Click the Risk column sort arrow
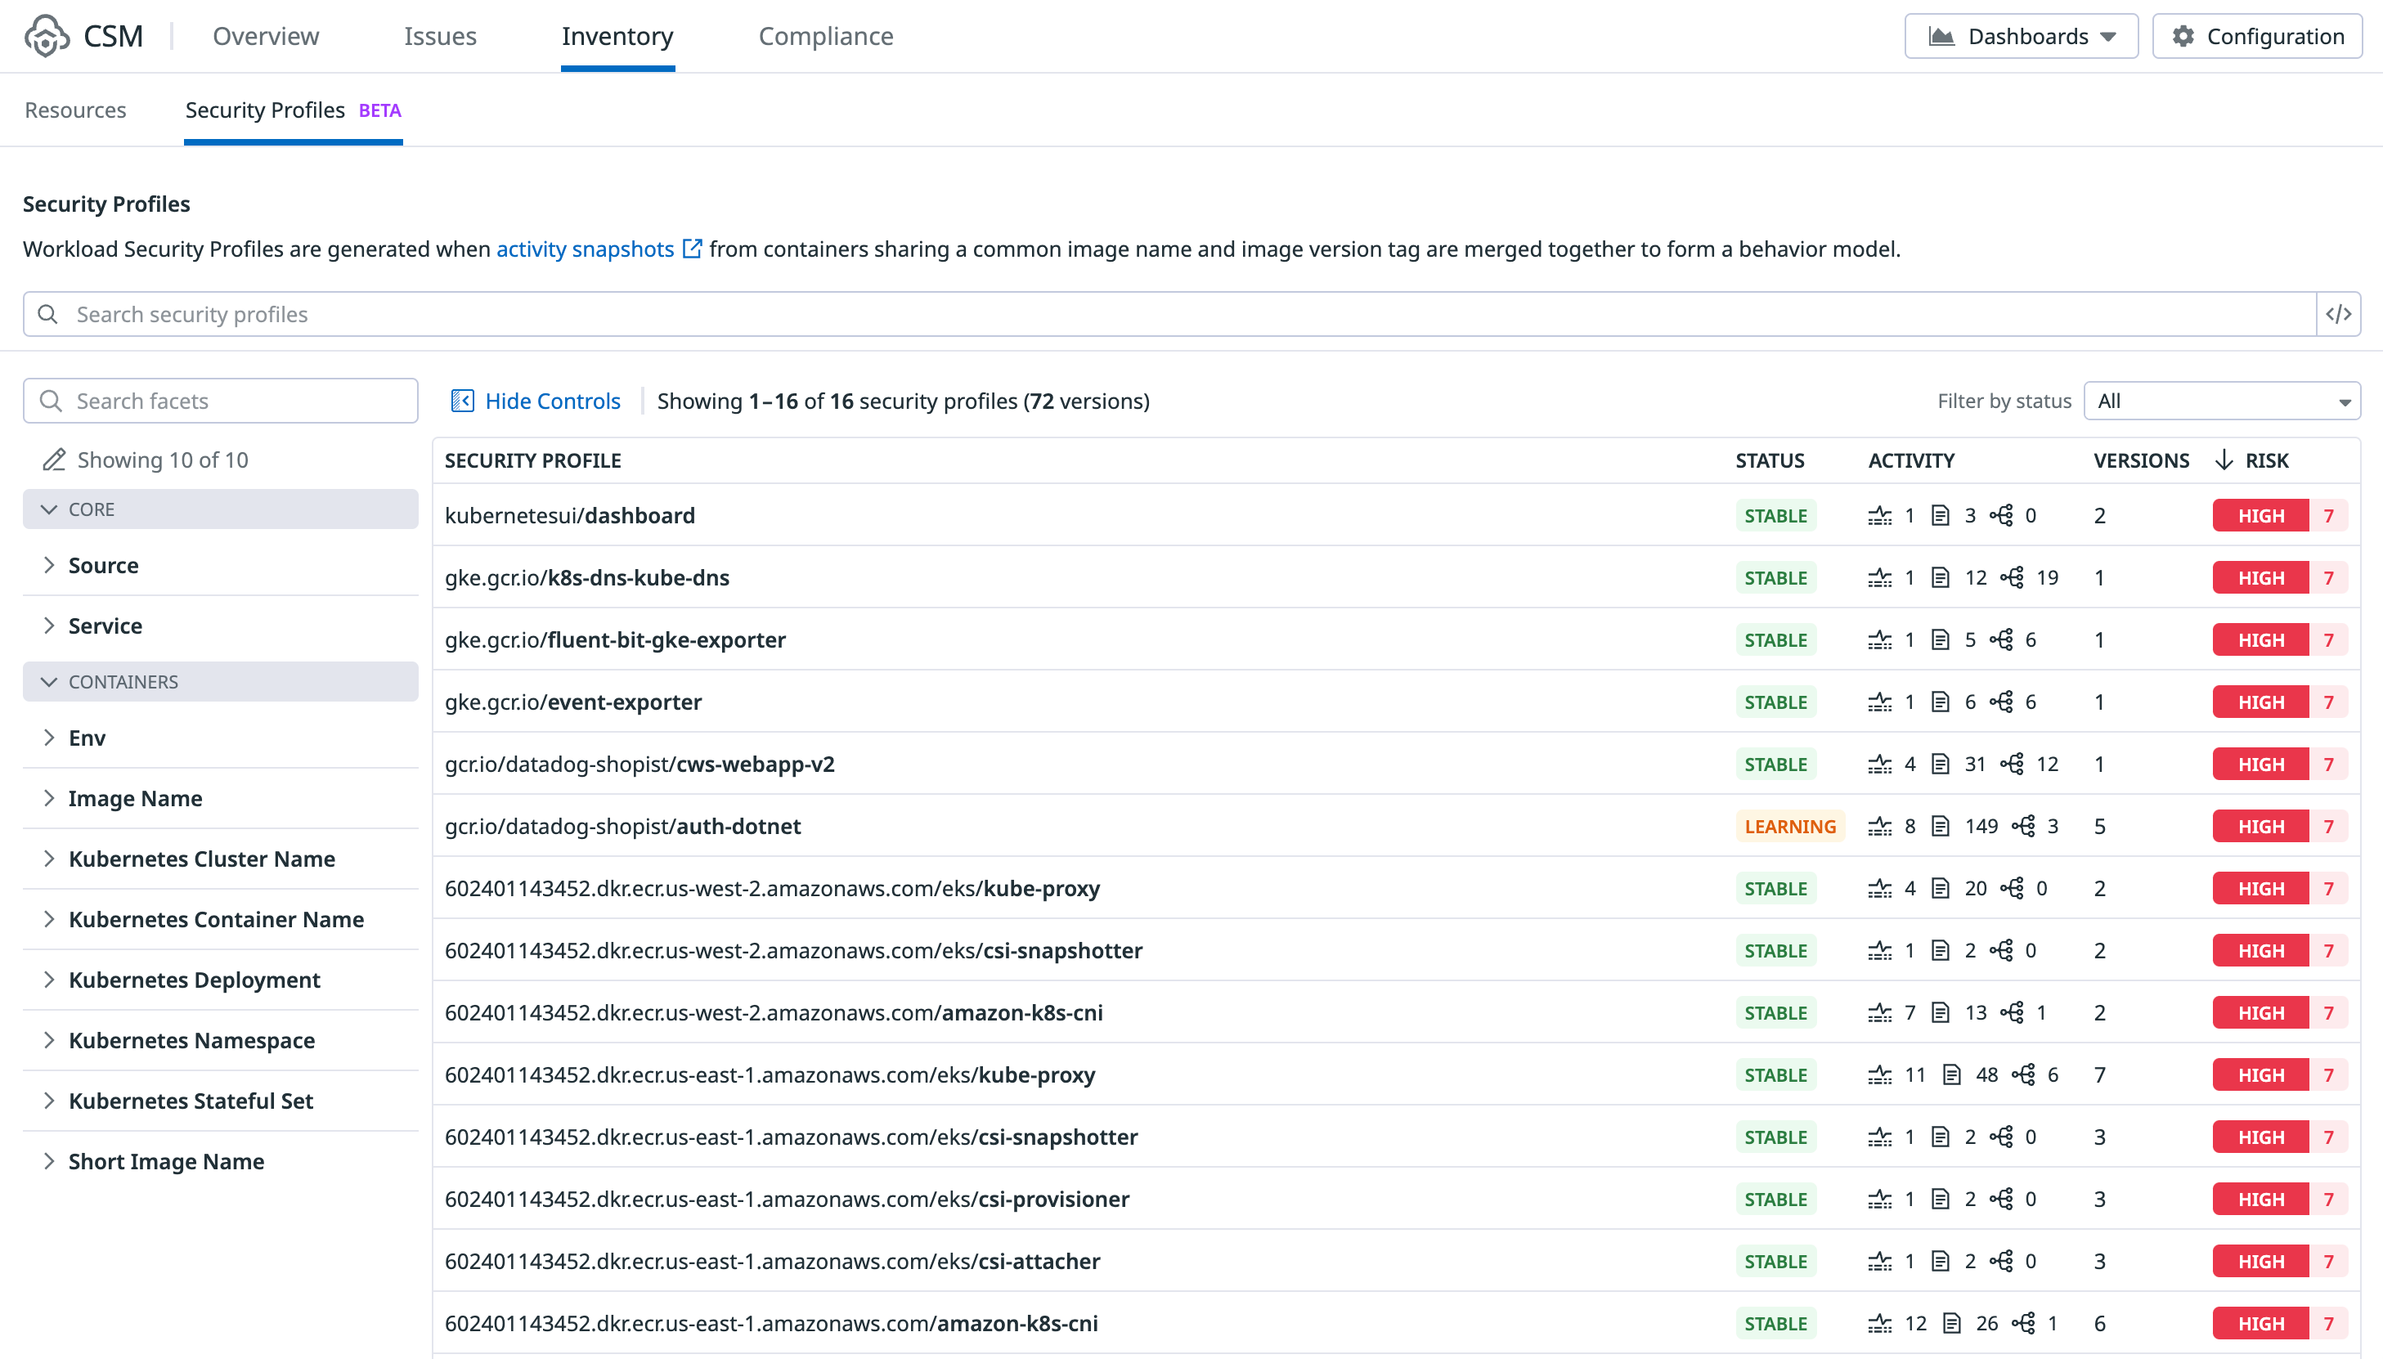This screenshot has width=2383, height=1359. coord(2224,460)
